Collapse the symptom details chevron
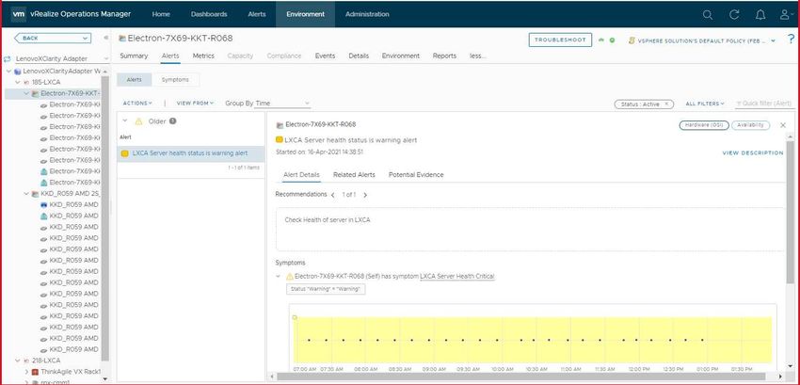Image resolution: width=800 pixels, height=385 pixels. click(278, 276)
